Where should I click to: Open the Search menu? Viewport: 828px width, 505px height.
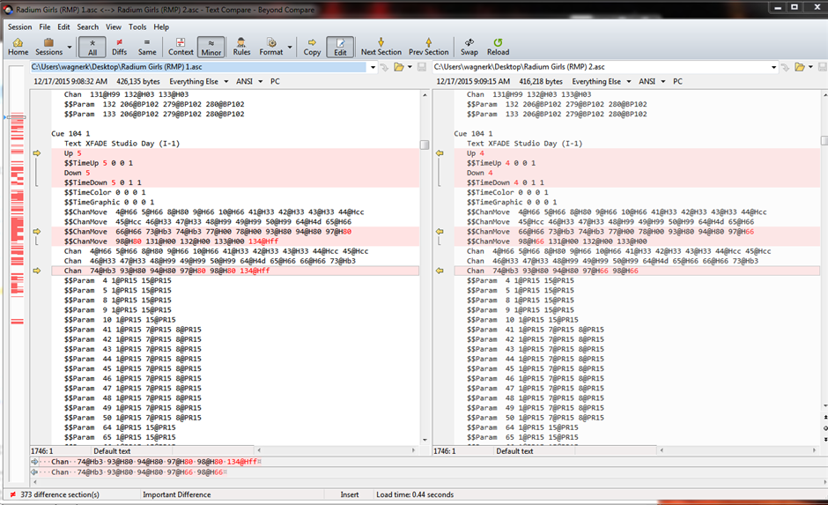[88, 27]
